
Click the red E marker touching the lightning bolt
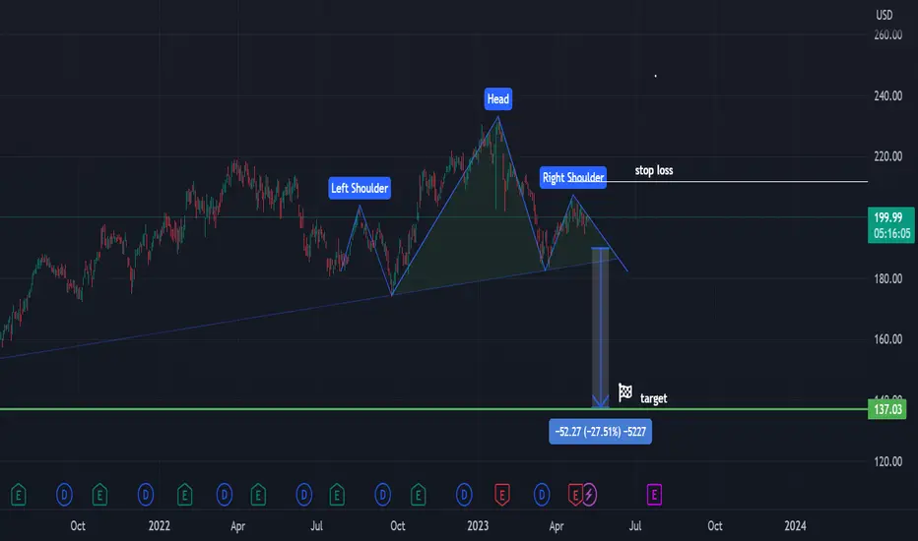click(575, 495)
